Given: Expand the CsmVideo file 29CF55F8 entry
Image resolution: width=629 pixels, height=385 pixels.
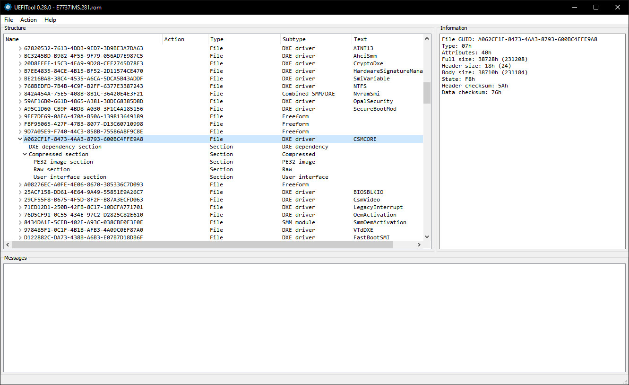Looking at the screenshot, I should [20, 200].
